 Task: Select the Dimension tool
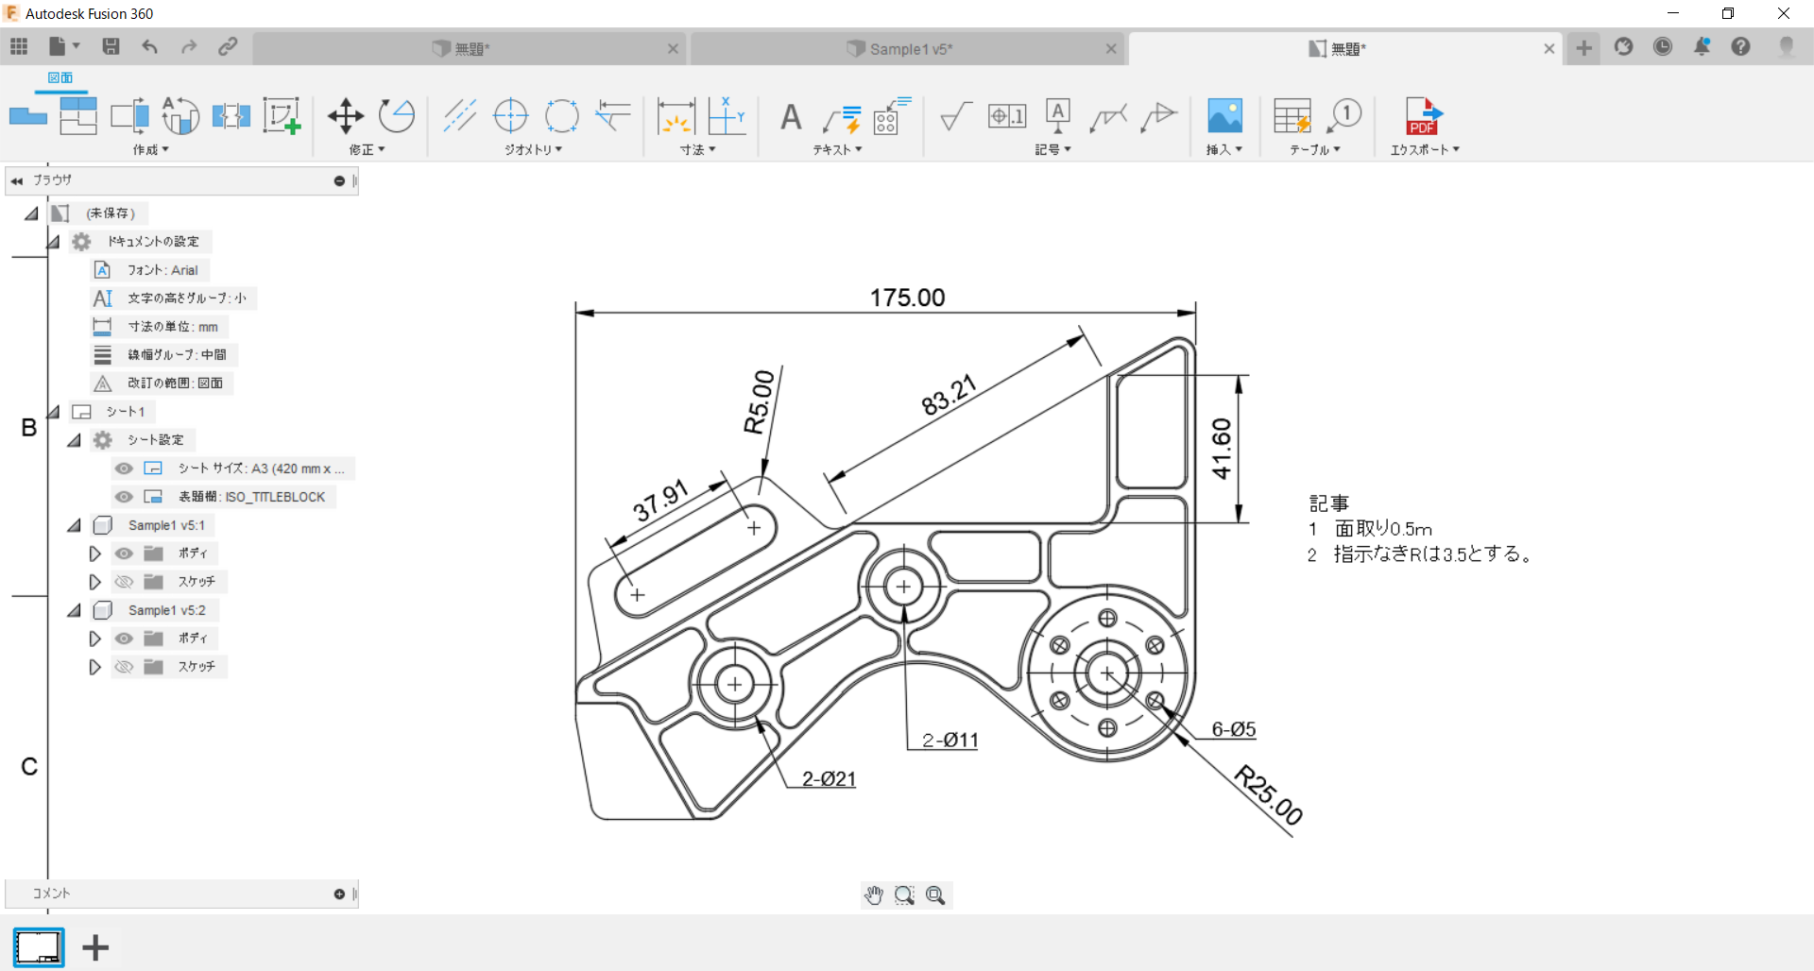[x=676, y=116]
